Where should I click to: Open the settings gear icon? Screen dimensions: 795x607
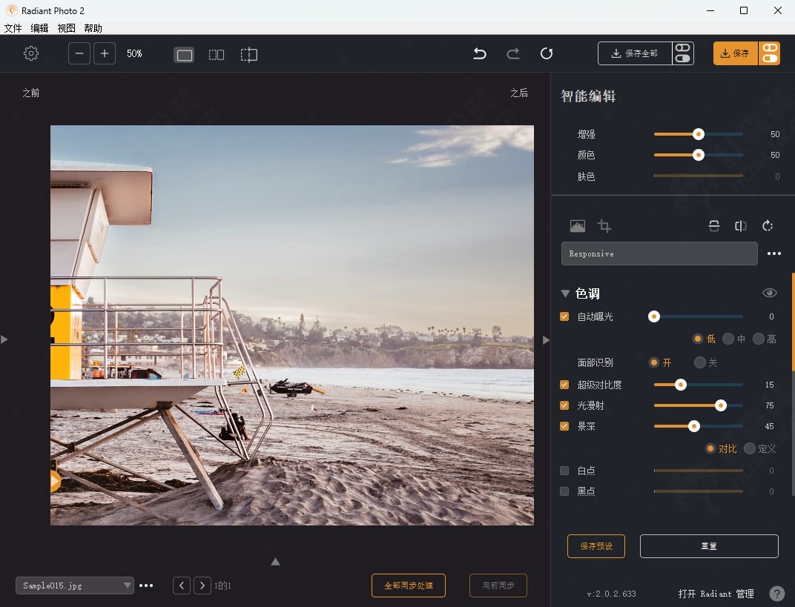pyautogui.click(x=31, y=53)
